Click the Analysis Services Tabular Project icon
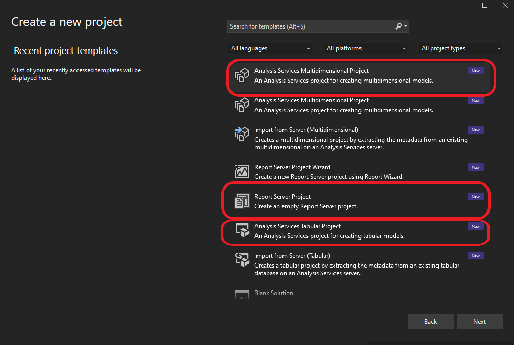The image size is (514, 345). [x=242, y=230]
